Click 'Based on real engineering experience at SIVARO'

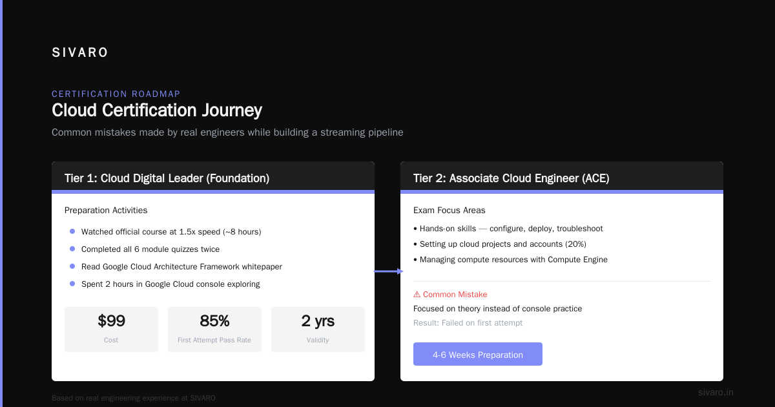coord(134,398)
